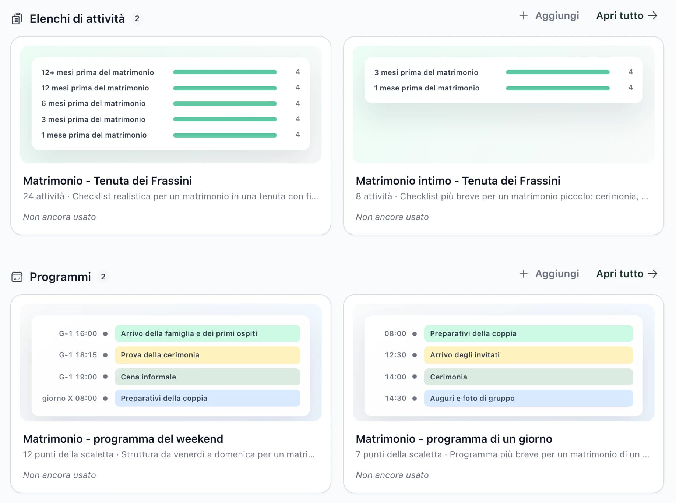
Task: Click 'Arrivo della famiglia e dei primi ospiti'
Action: [208, 333]
